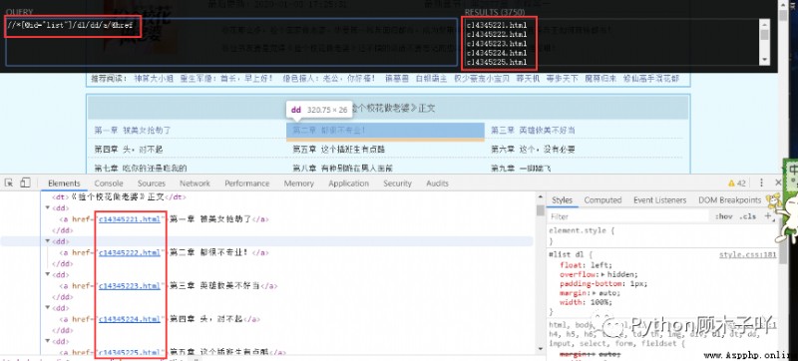Switch to the Console tab
The height and width of the screenshot is (361, 798).
[x=109, y=183]
